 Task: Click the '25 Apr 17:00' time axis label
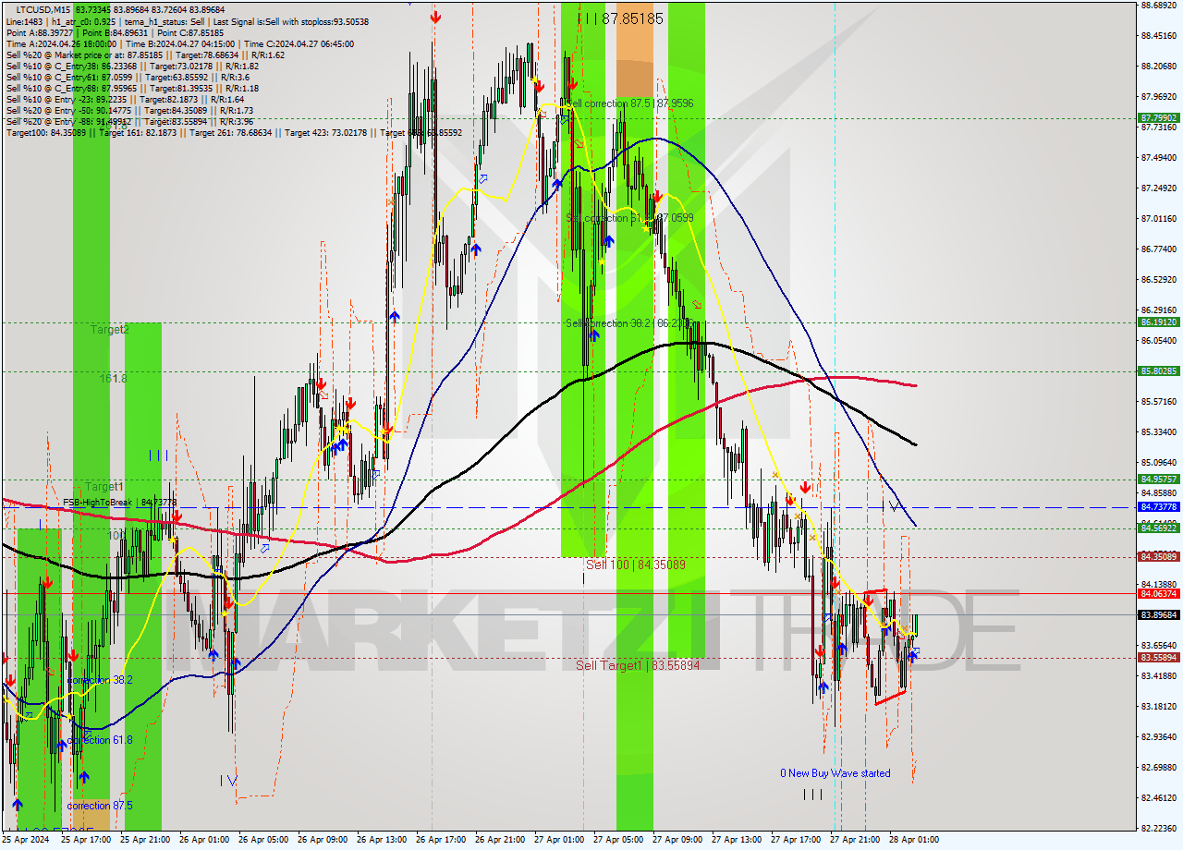tap(86, 840)
